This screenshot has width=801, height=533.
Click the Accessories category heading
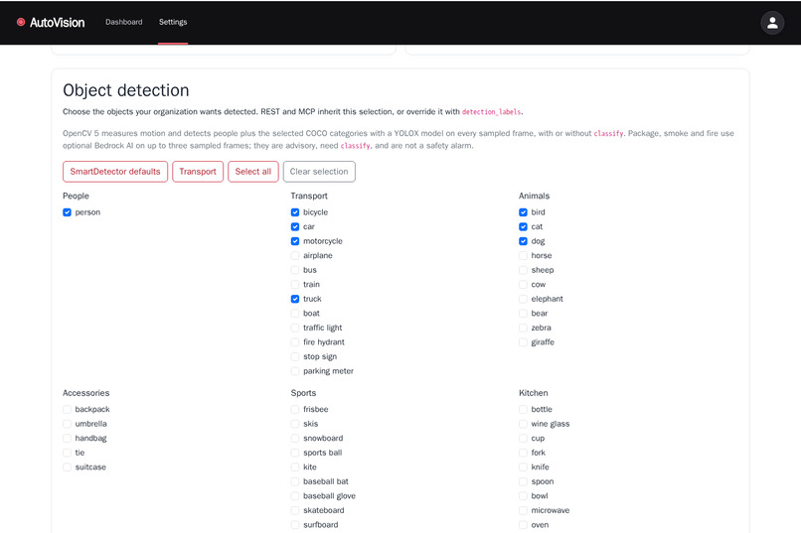click(x=85, y=393)
